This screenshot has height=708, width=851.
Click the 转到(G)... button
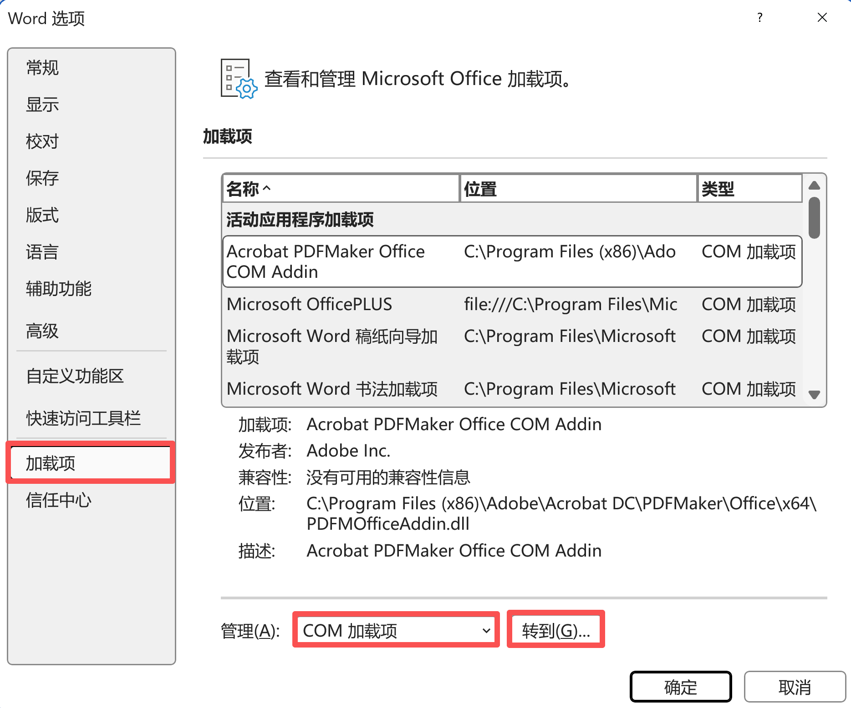555,630
